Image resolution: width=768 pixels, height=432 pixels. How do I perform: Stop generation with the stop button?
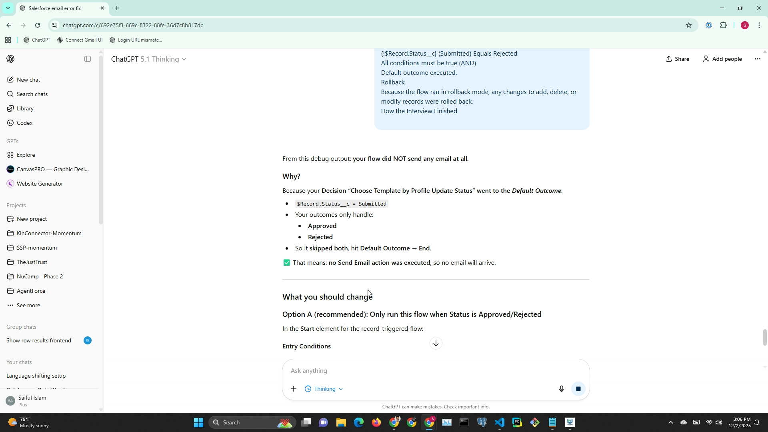coord(578,389)
